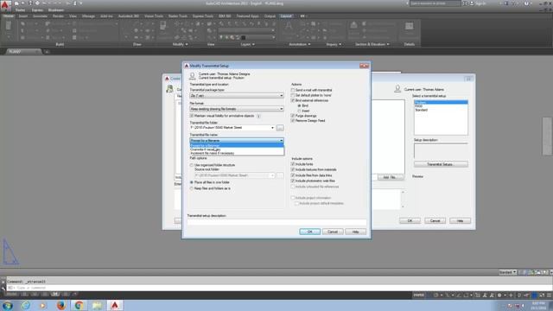553x311 pixels.
Task: Click Add File button in Create Transmittal window
Action: 390,177
